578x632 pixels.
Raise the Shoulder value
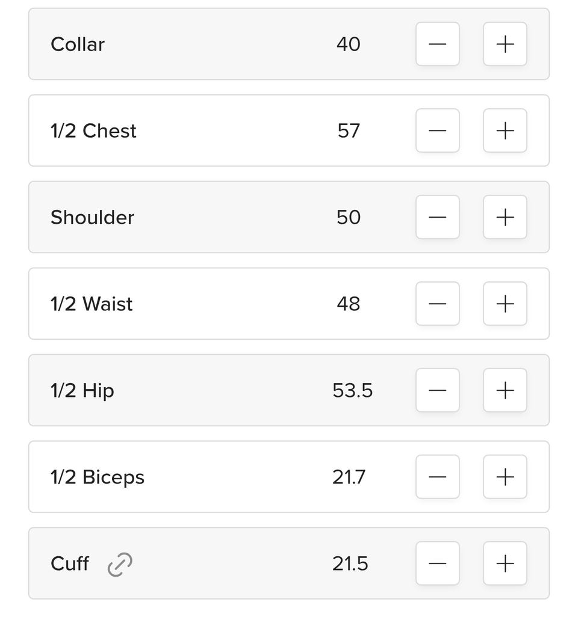tap(505, 217)
